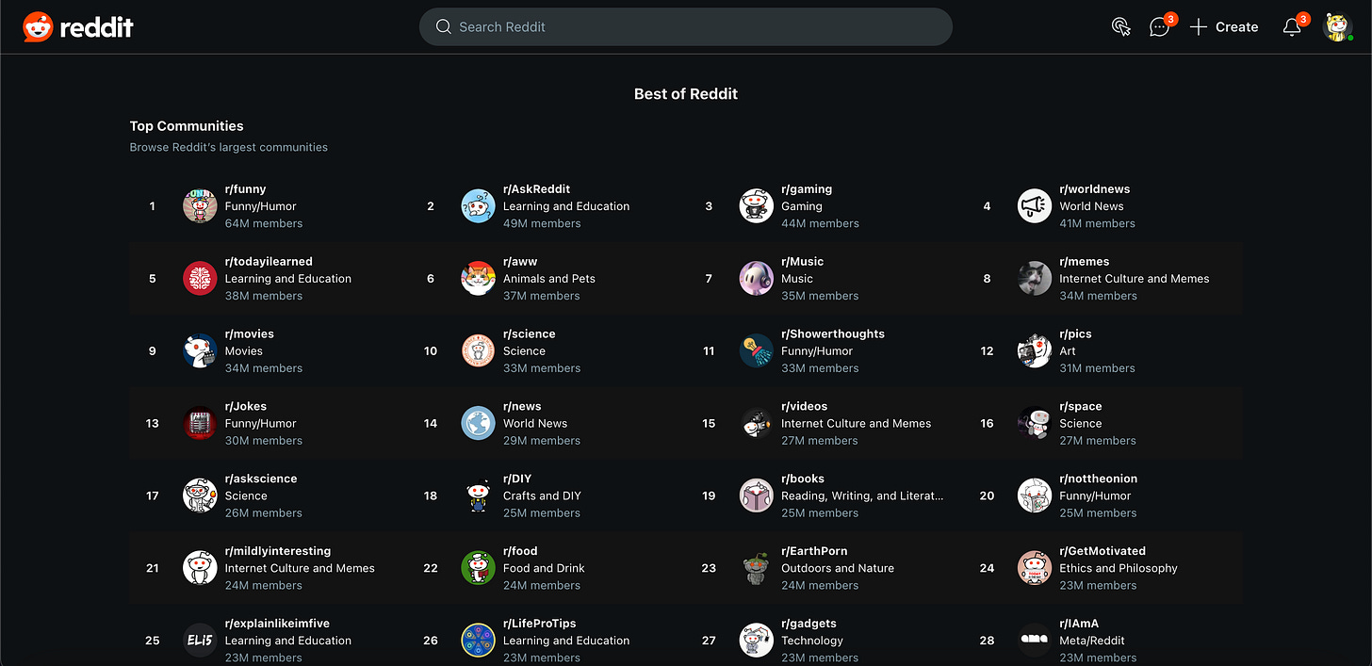
Task: Click the Reddit logo home link
Action: pyautogui.click(x=78, y=27)
